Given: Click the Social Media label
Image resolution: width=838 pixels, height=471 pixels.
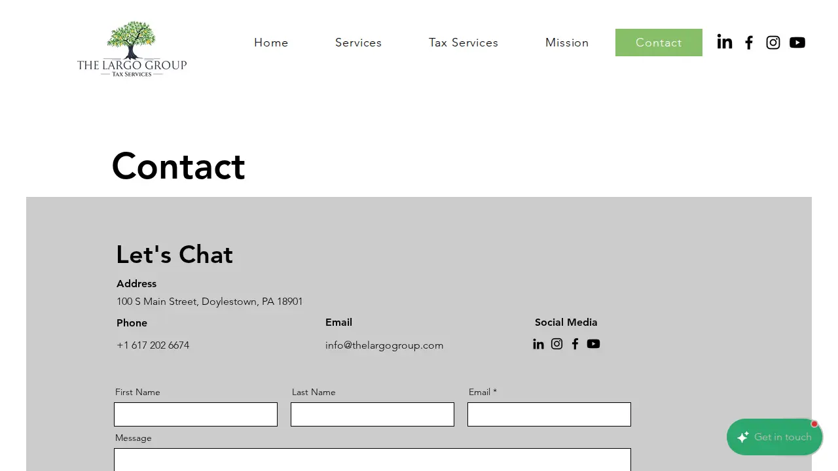Looking at the screenshot, I should 566,323.
